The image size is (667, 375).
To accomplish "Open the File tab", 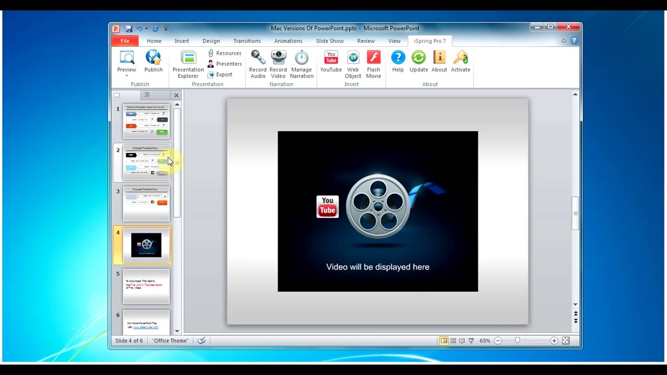I will [x=125, y=41].
